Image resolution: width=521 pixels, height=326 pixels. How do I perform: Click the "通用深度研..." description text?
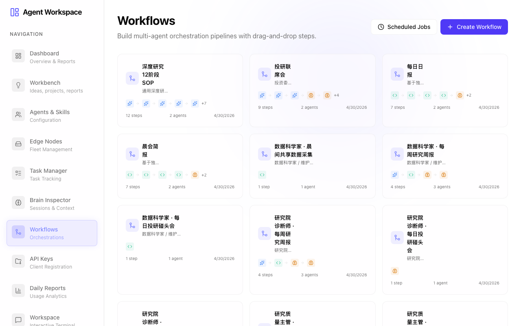click(155, 91)
